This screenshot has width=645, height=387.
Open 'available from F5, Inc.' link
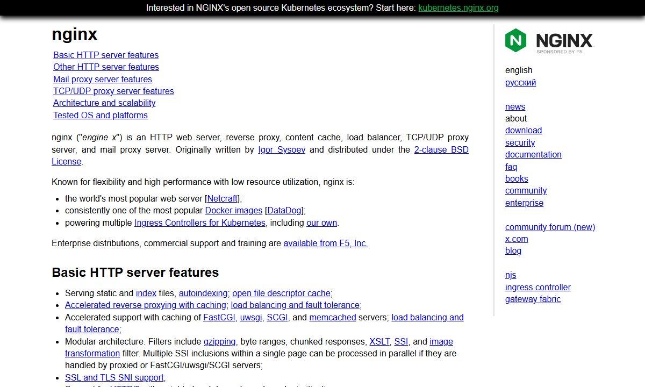point(326,243)
